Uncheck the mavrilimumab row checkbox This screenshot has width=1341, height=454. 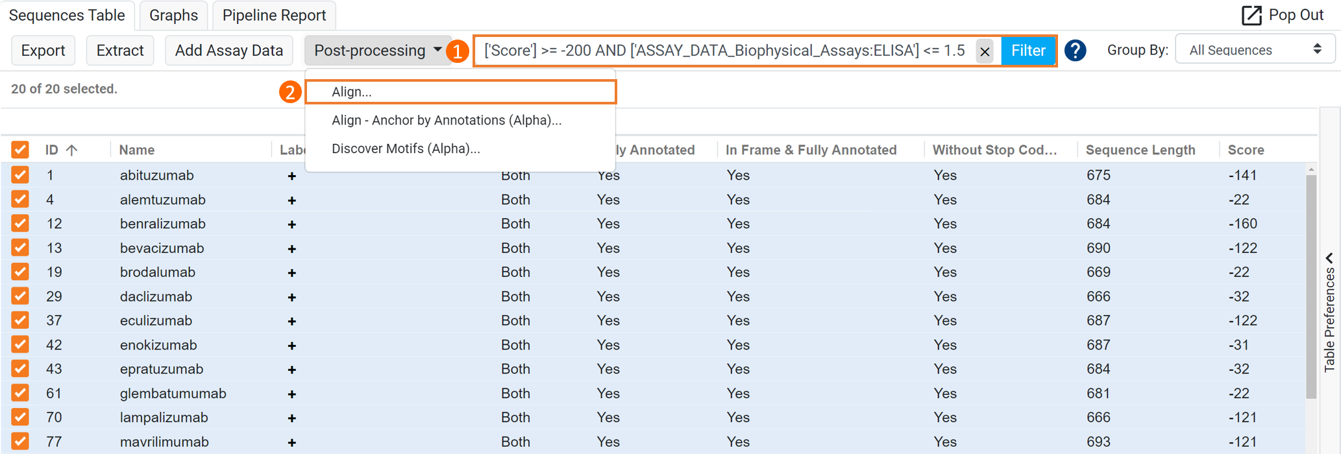20,442
